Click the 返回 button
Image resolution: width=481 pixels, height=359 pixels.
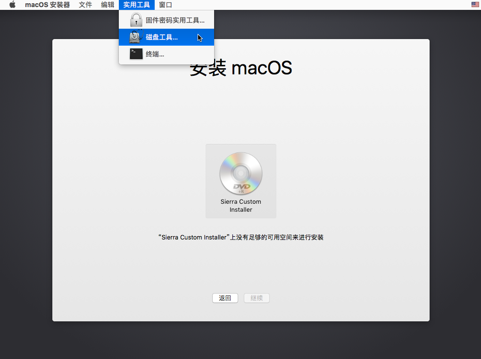[225, 298]
